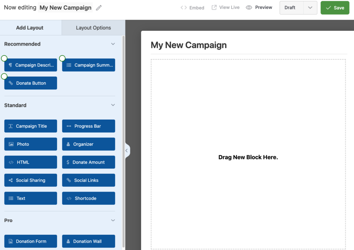This screenshot has height=250, width=354.
Task: Click the Embed code icon
Action: 184,8
